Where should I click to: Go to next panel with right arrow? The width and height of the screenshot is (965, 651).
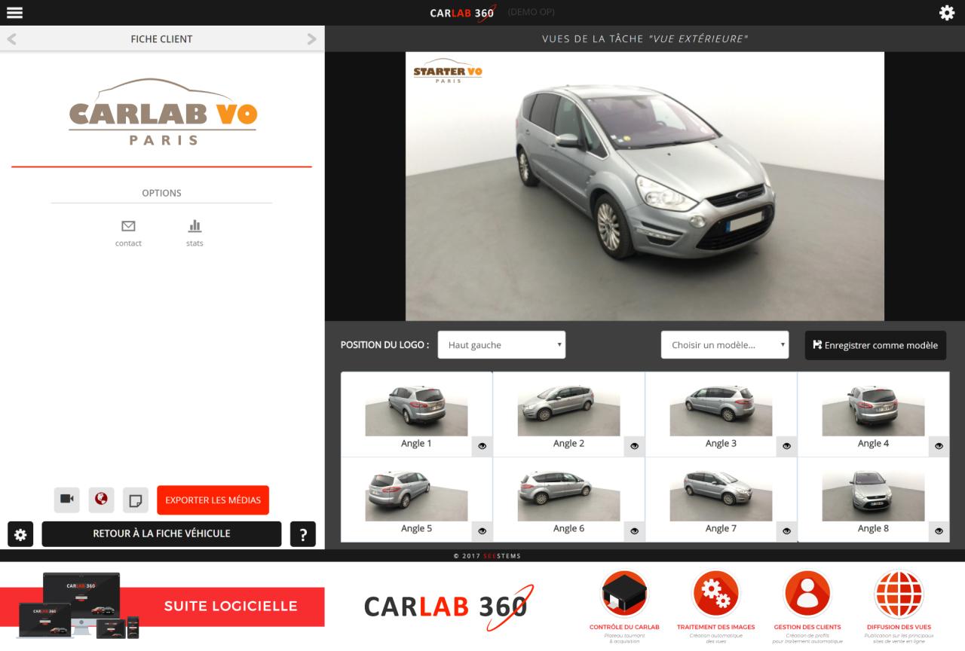[312, 39]
